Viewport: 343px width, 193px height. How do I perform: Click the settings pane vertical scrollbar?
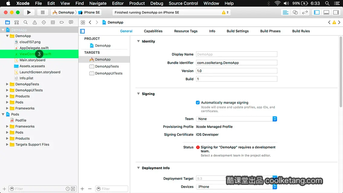(x=341, y=72)
